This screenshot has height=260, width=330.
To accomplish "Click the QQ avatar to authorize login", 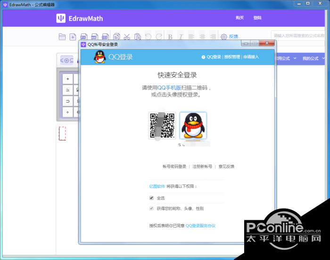I will [x=193, y=126].
